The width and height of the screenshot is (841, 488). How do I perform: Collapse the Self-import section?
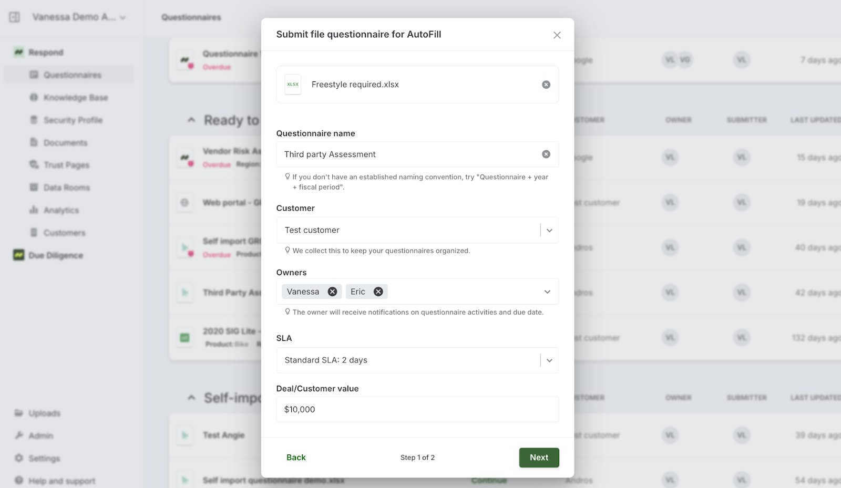coord(191,398)
